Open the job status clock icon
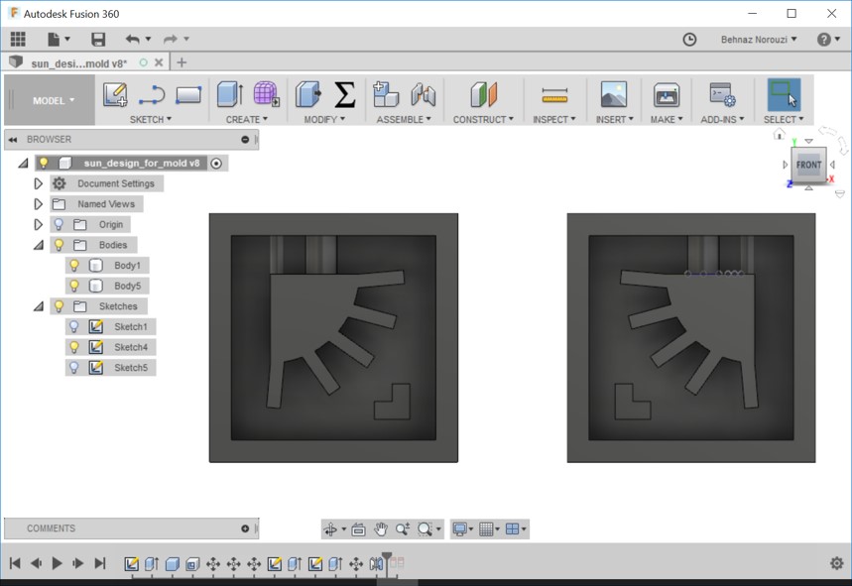852x586 pixels. pos(689,39)
